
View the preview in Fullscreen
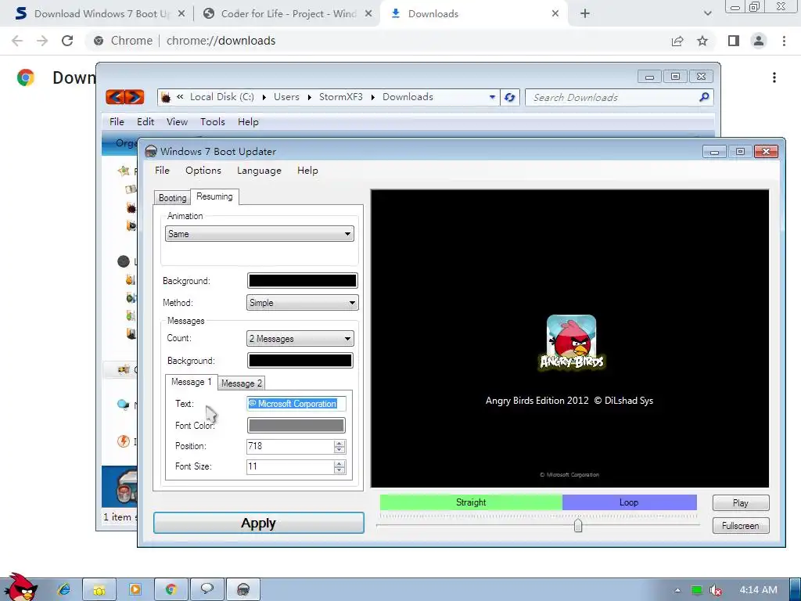(x=741, y=525)
